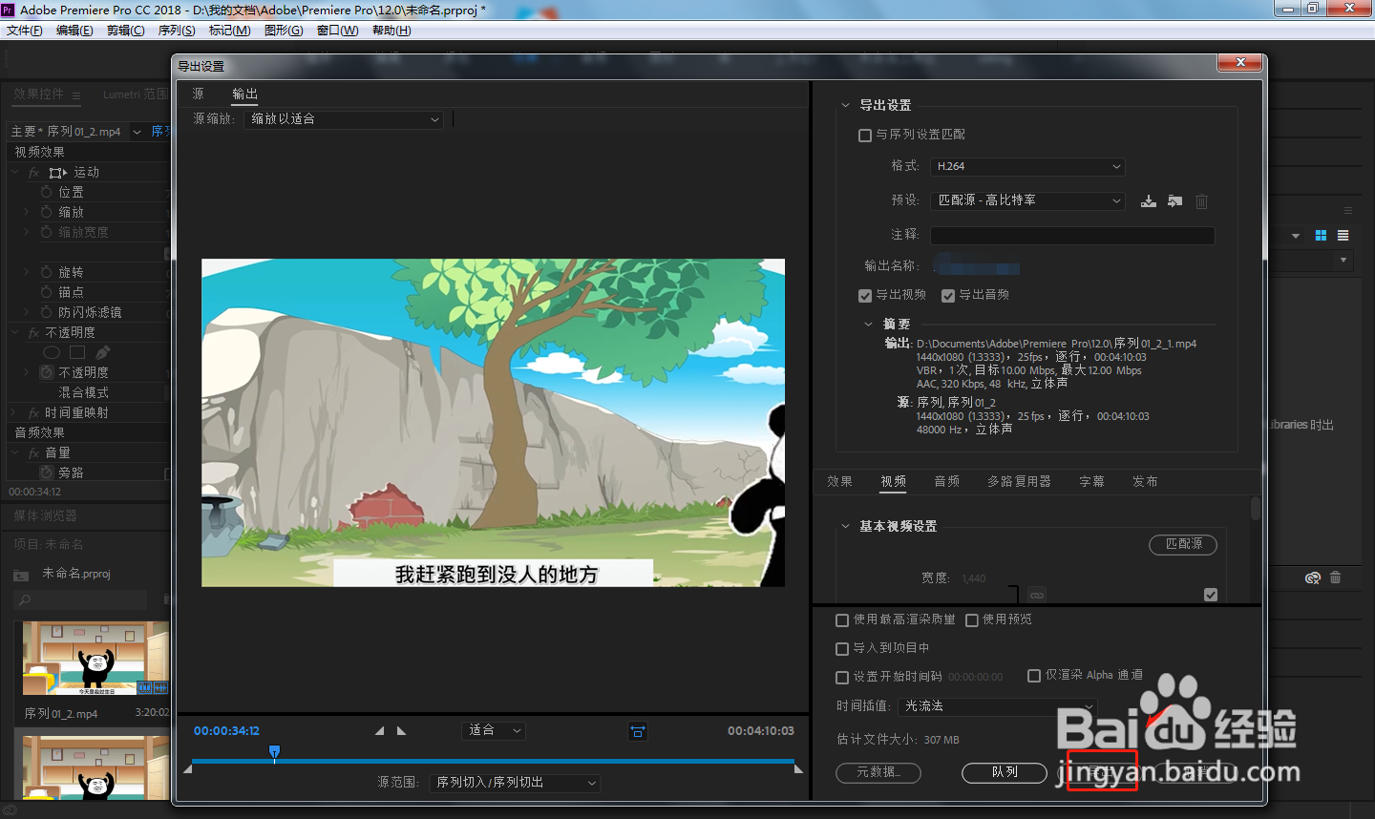The height and width of the screenshot is (819, 1375).
Task: Toggle stopwatch next to 锚点 property
Action: [x=46, y=292]
